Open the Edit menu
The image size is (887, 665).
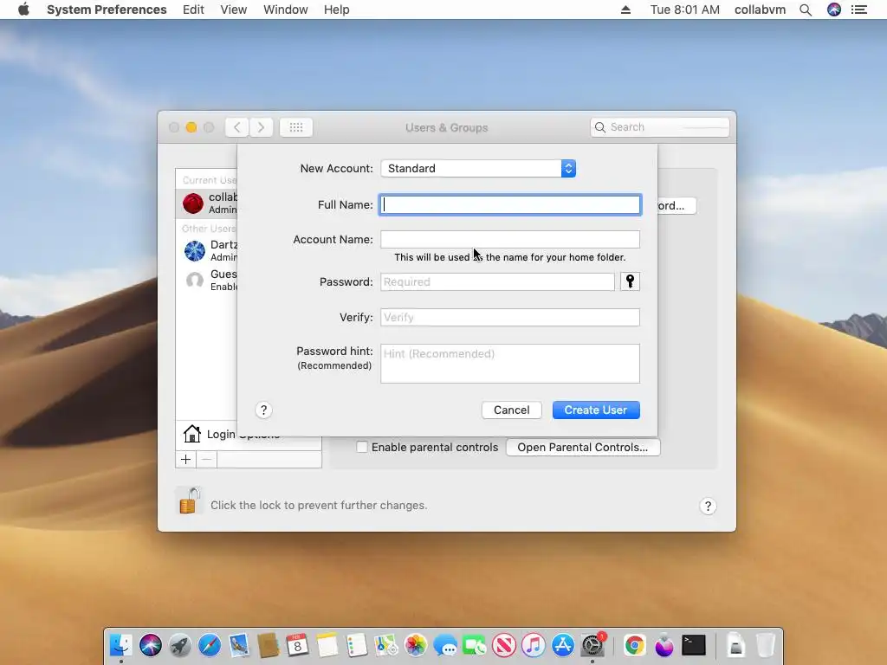(x=193, y=10)
